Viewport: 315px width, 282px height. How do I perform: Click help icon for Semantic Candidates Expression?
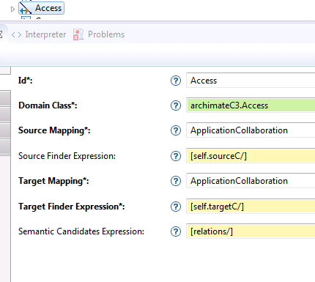tap(176, 231)
